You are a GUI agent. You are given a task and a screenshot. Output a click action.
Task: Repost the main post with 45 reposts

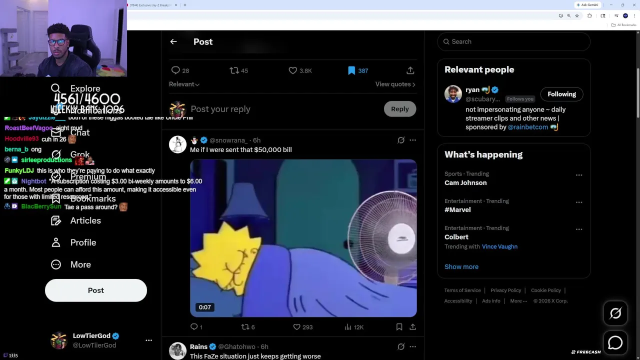point(238,70)
